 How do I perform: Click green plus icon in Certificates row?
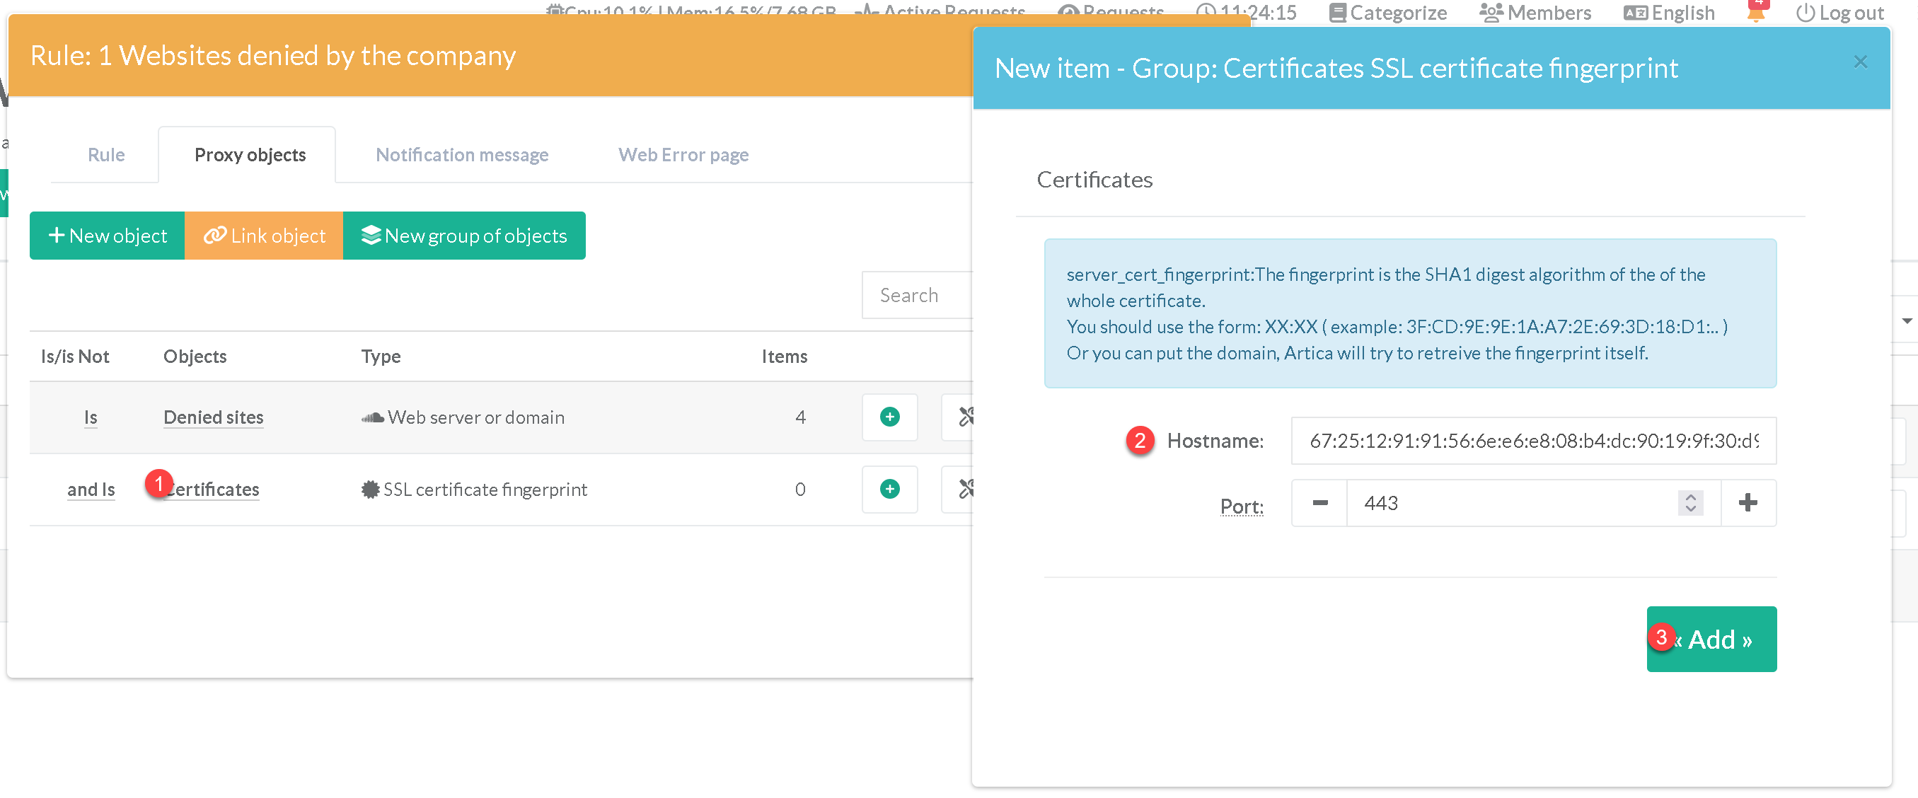(x=889, y=489)
